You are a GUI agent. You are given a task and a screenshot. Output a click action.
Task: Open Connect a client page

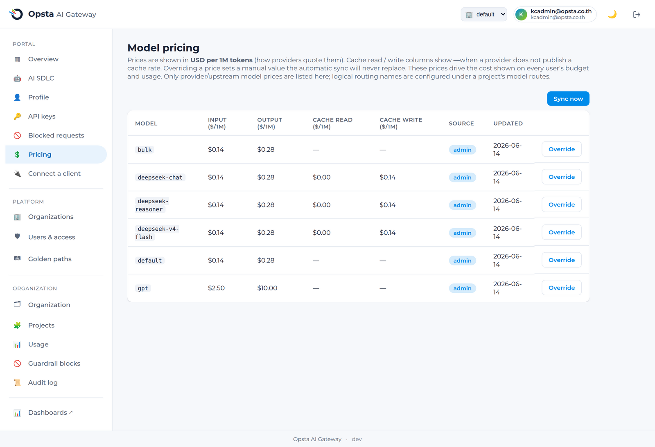click(56, 174)
